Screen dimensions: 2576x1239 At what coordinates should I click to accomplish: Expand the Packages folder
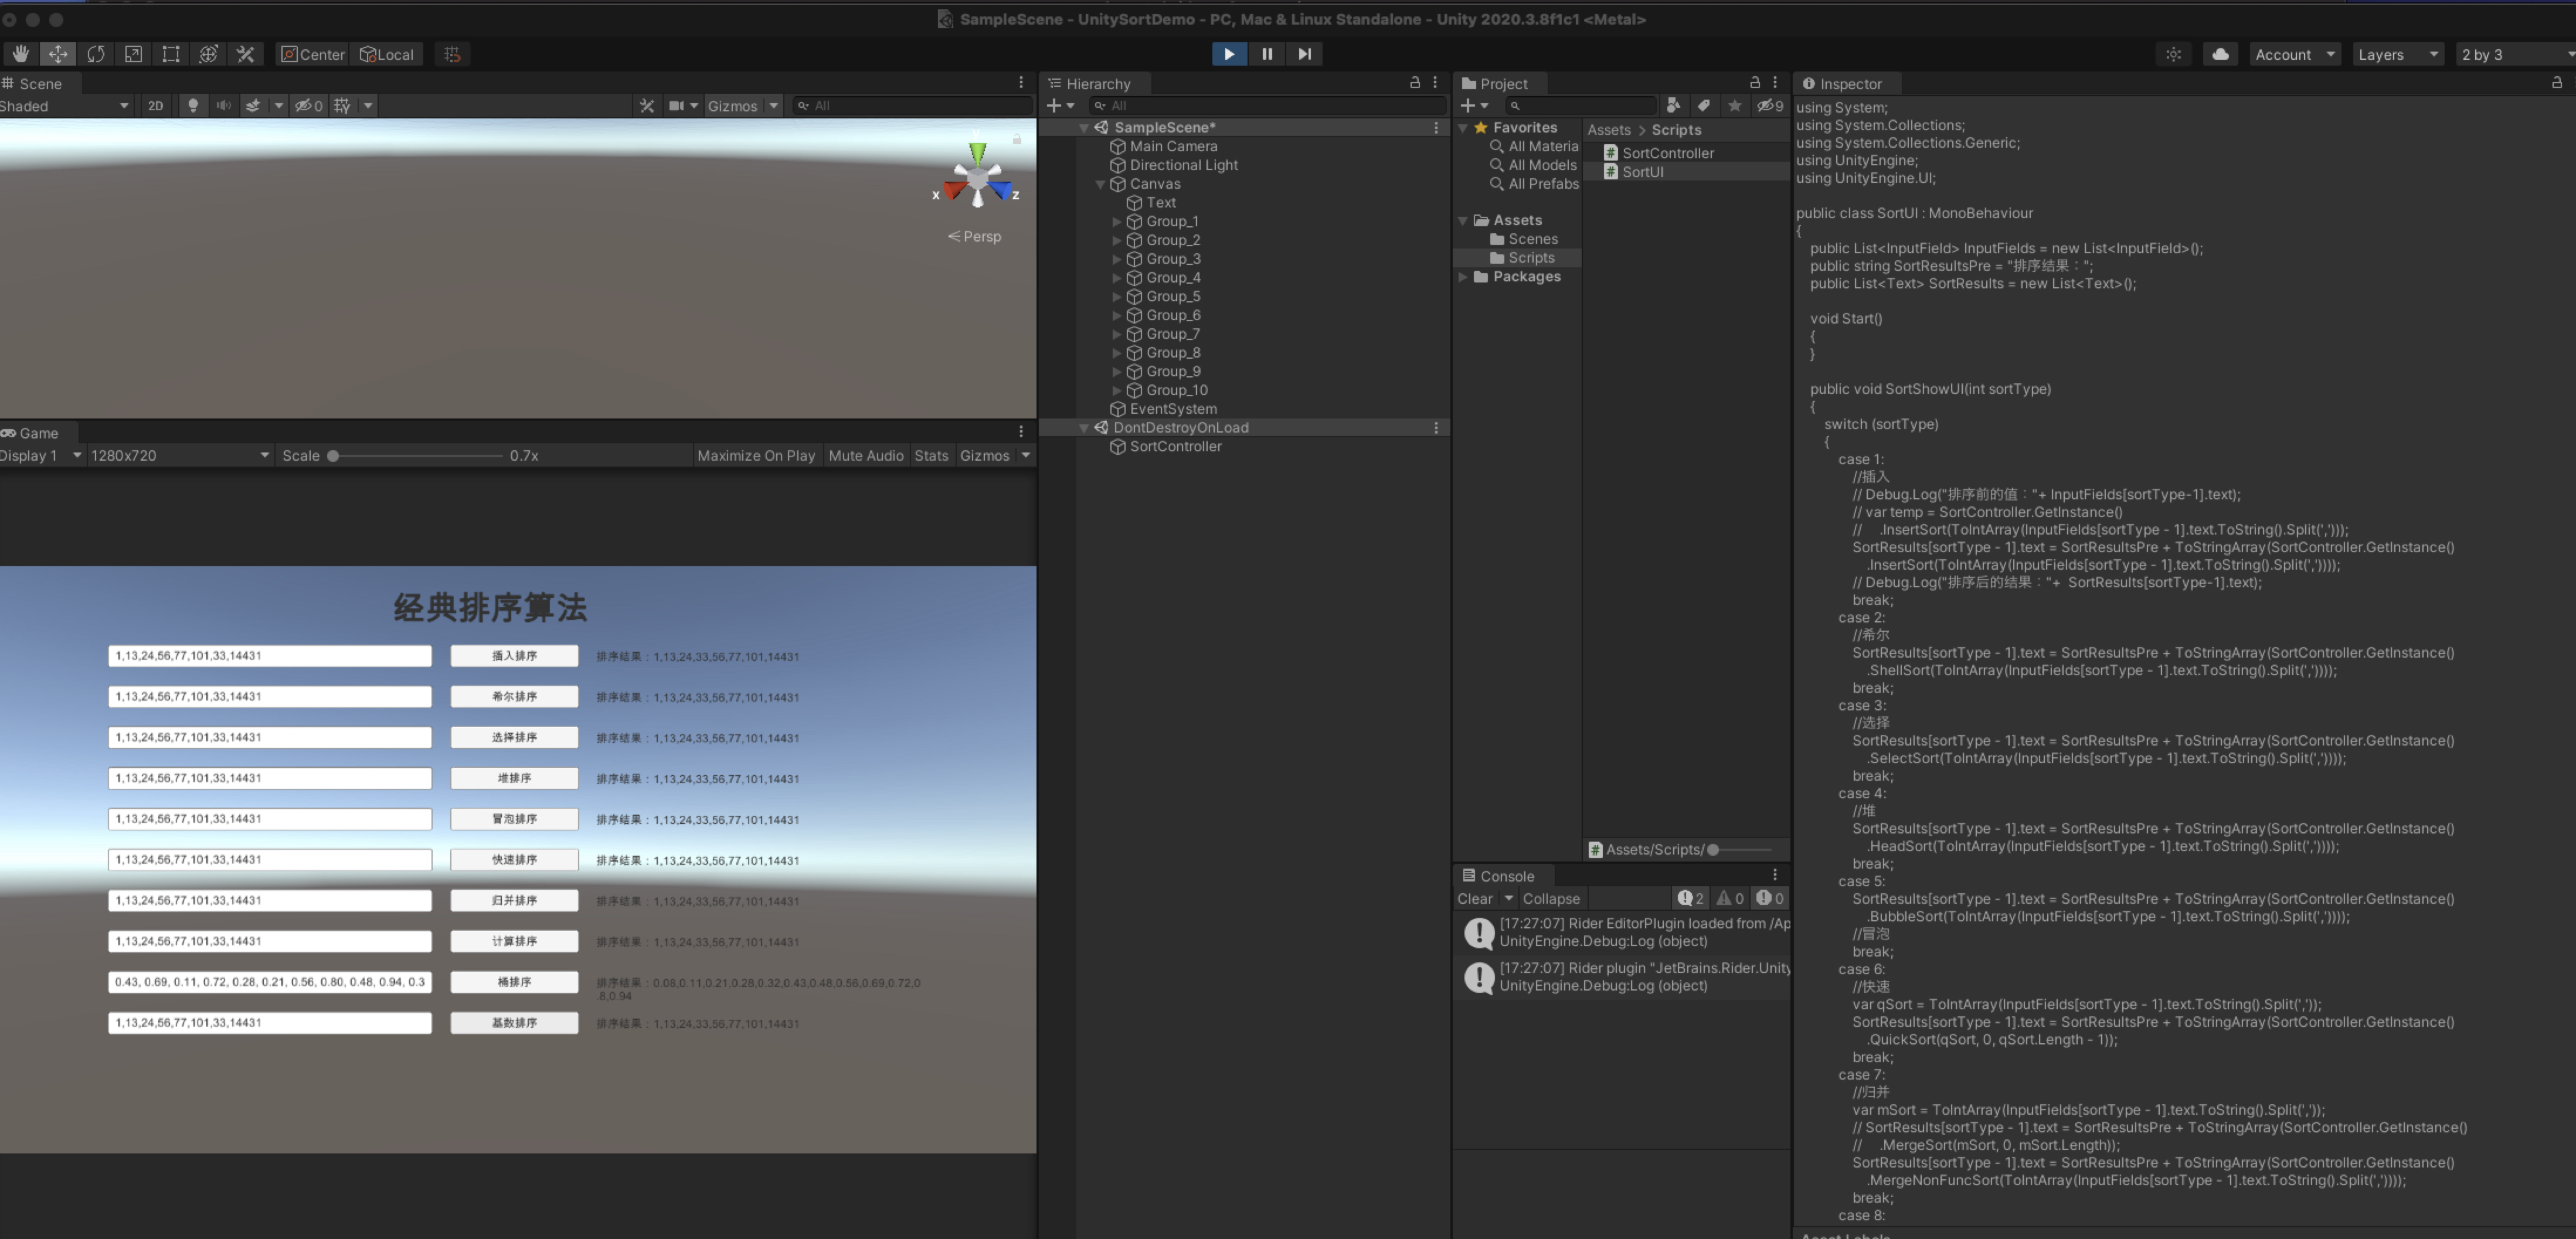coord(1463,277)
